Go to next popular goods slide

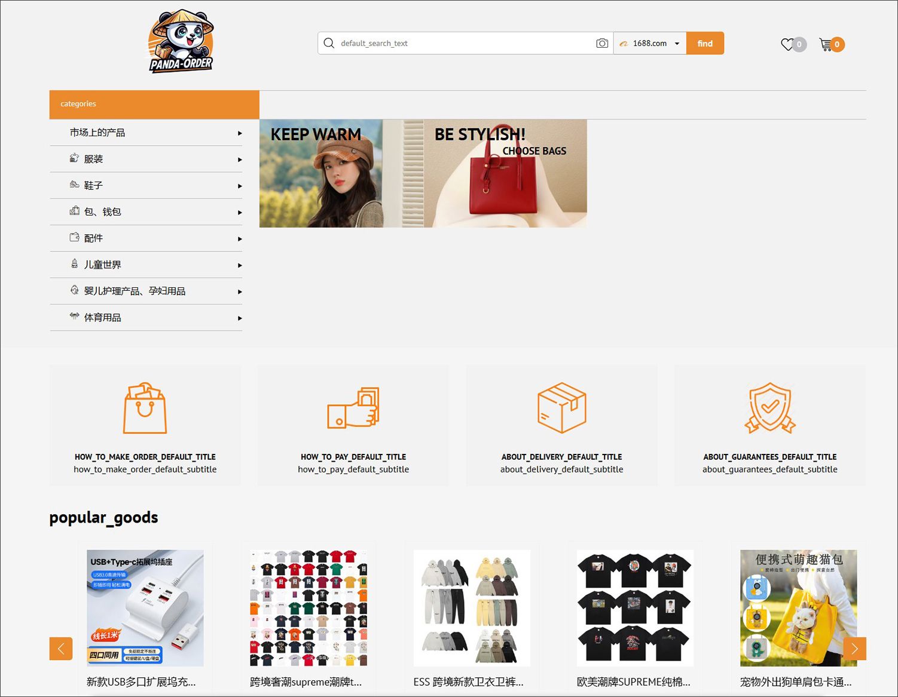855,649
